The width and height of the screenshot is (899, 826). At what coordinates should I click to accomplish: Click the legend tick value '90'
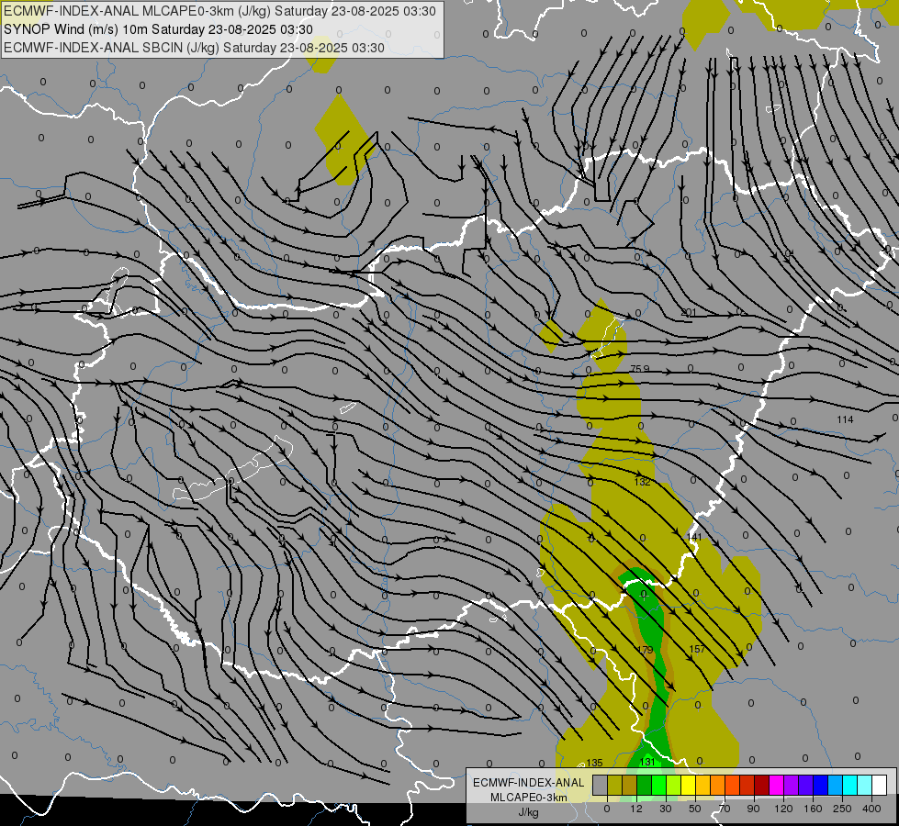point(753,809)
